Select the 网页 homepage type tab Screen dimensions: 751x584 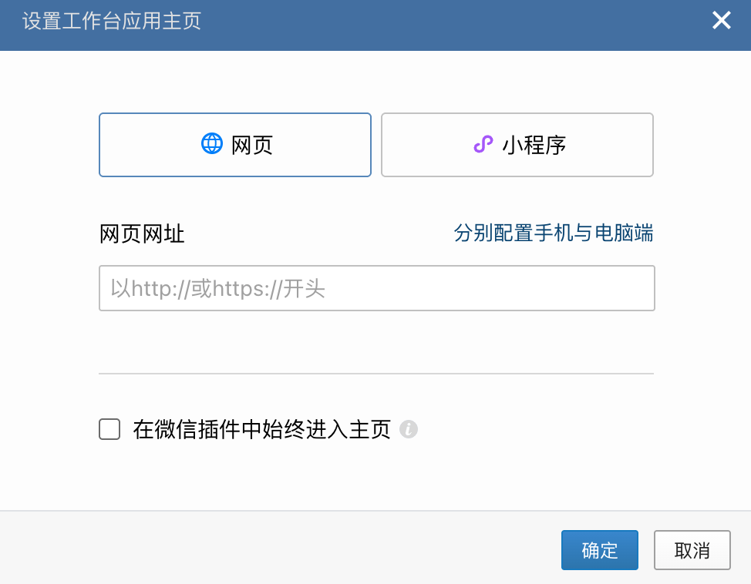point(235,145)
